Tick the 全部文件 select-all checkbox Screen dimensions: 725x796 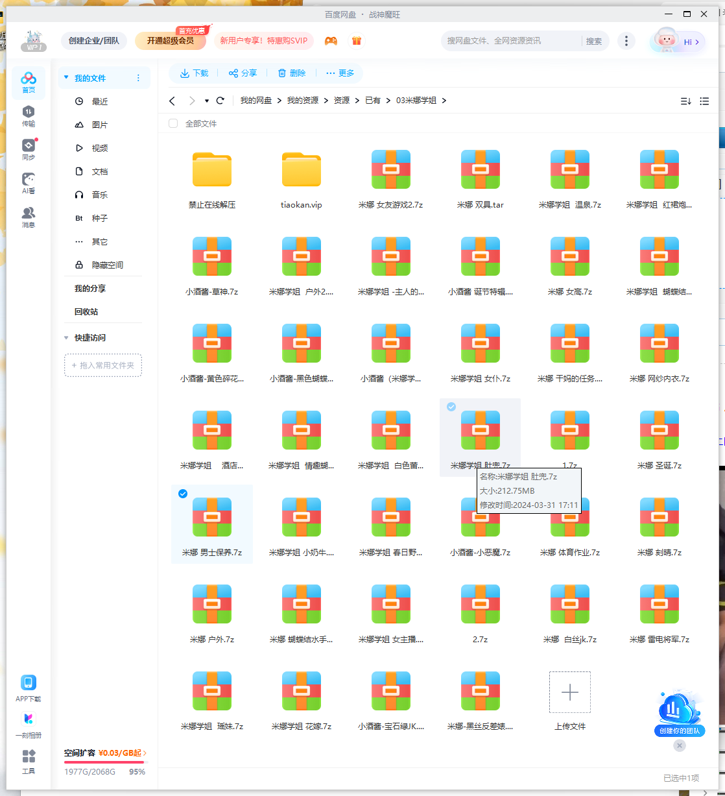173,123
